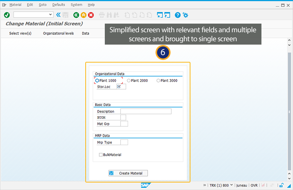The width and height of the screenshot is (293, 190).
Task: Click the juneau server name in status bar
Action: pyautogui.click(x=242, y=186)
